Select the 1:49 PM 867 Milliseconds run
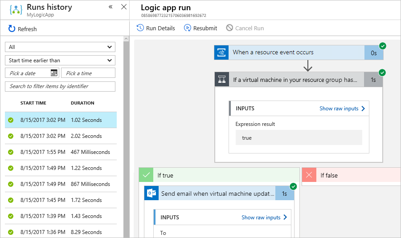 click(61, 184)
